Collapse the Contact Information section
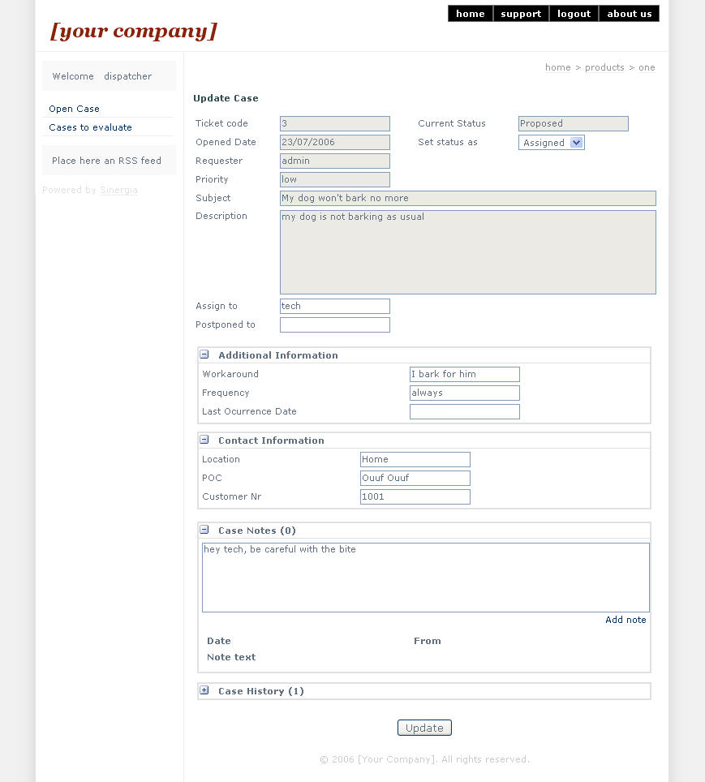 pos(204,440)
